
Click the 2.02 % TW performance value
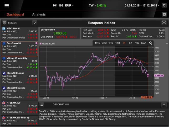click(x=101, y=6)
